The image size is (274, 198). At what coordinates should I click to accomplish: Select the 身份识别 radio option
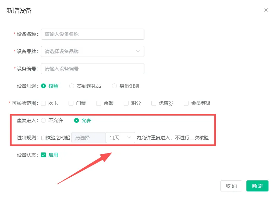[114, 86]
